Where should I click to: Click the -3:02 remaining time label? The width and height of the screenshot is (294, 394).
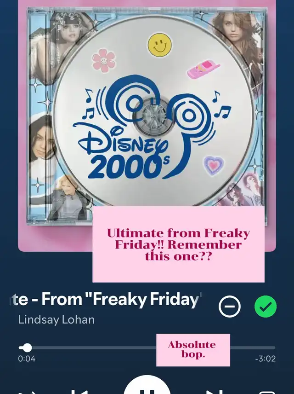(x=266, y=359)
